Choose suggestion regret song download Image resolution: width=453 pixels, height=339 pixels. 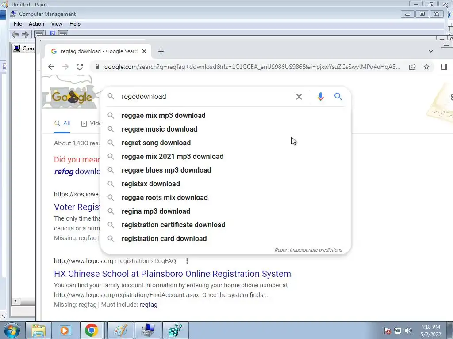click(x=226, y=143)
